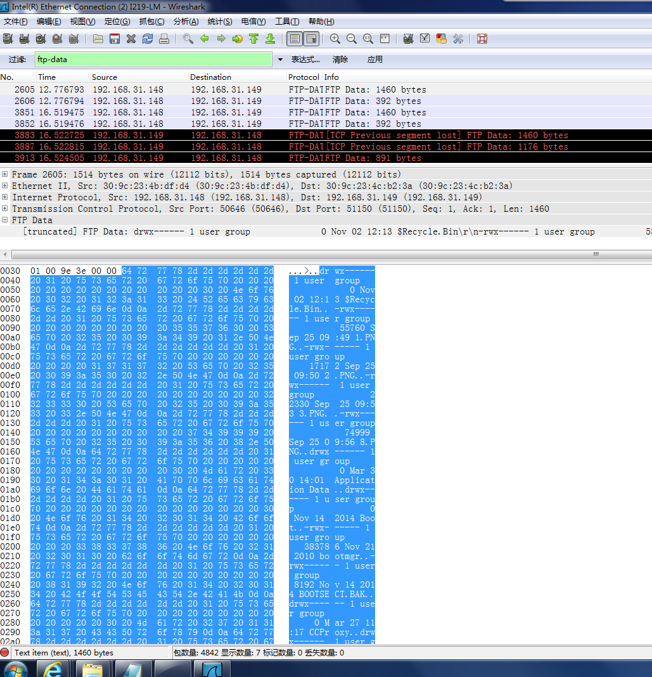The height and width of the screenshot is (677, 652).
Task: Go forward in packet history arrow
Action: click(x=221, y=39)
